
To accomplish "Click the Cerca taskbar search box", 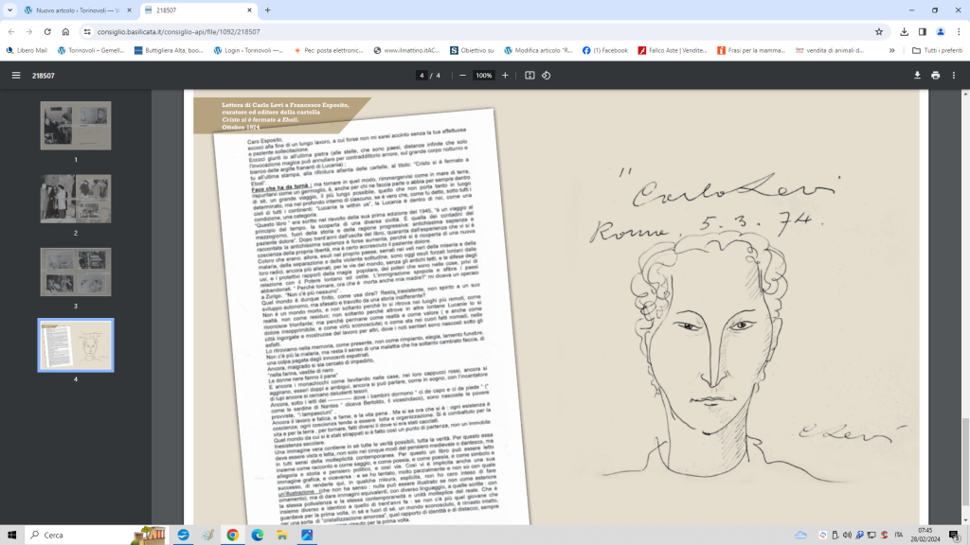I will point(96,535).
